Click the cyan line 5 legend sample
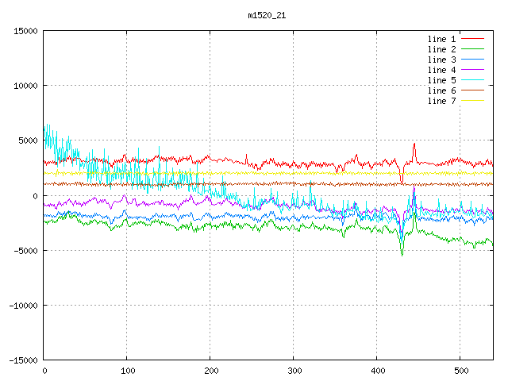Screen dimensions: 508x381 tap(472, 80)
